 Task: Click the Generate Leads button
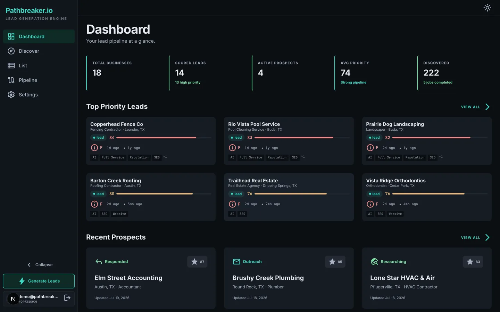point(39,281)
